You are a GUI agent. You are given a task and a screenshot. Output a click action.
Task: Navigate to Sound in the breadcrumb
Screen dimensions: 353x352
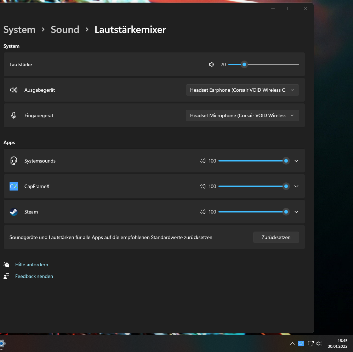(65, 30)
